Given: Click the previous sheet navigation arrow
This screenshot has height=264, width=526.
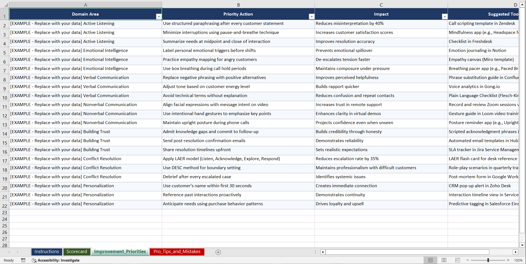Looking at the screenshot, I should coord(9,252).
